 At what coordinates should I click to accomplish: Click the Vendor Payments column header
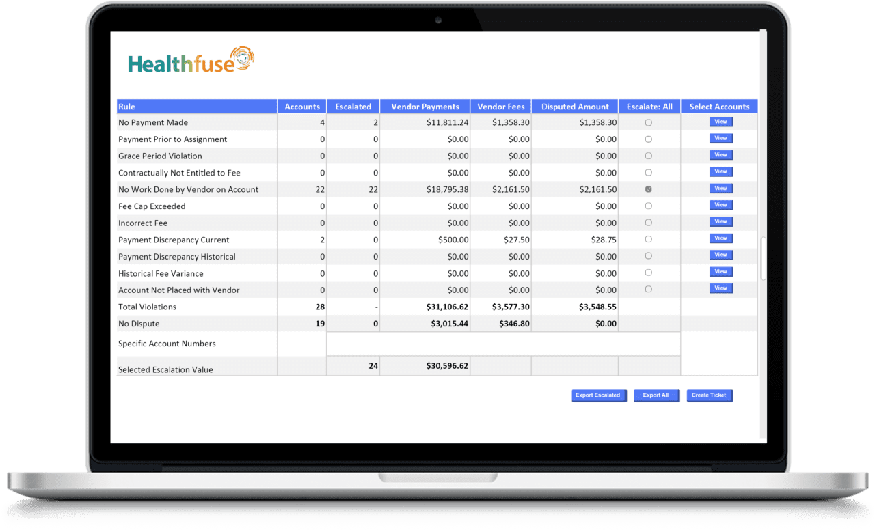[x=425, y=107]
